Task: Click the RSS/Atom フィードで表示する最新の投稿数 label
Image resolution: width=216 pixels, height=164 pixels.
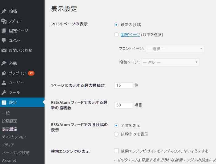Action: click(x=79, y=105)
